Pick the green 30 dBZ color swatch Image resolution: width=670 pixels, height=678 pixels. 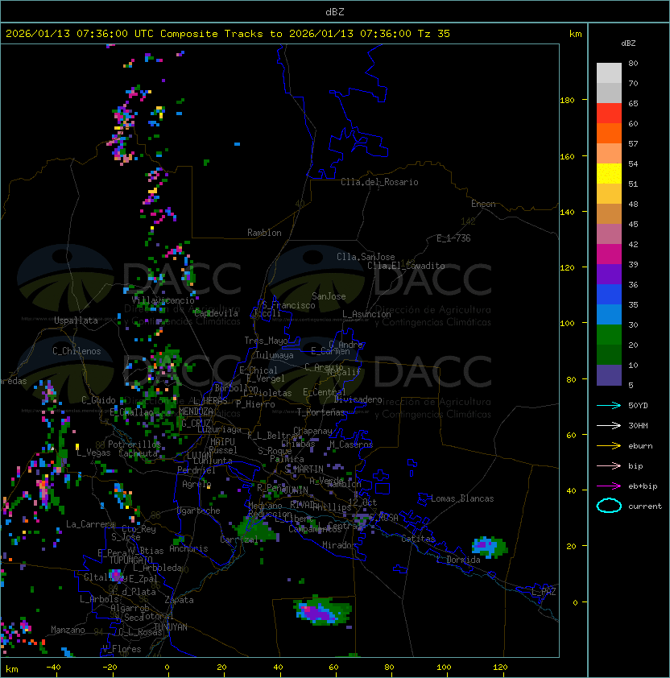(609, 335)
